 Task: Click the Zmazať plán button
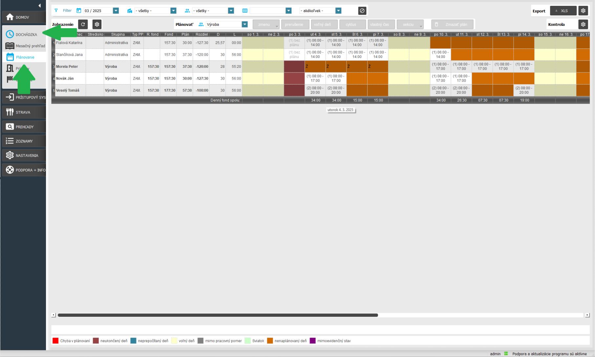452,25
